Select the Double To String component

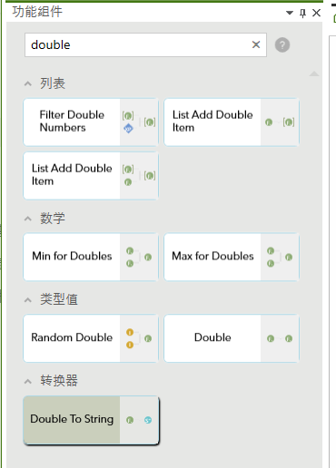tap(91, 420)
